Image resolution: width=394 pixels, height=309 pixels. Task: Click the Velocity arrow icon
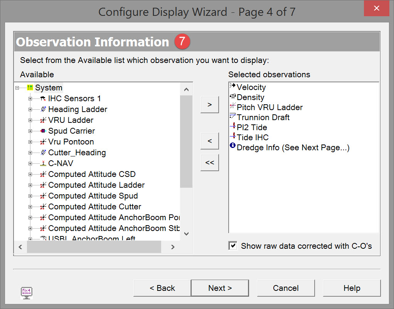point(232,86)
